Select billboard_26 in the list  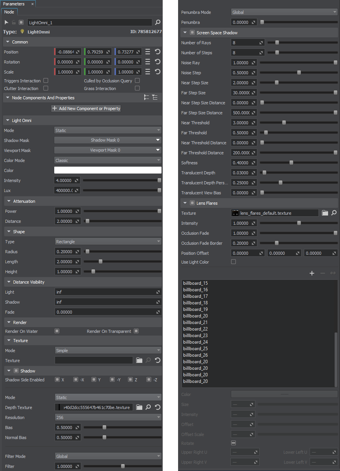click(x=195, y=355)
